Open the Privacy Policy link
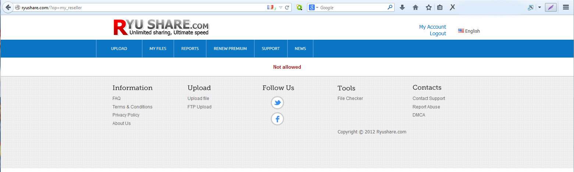 click(x=126, y=115)
